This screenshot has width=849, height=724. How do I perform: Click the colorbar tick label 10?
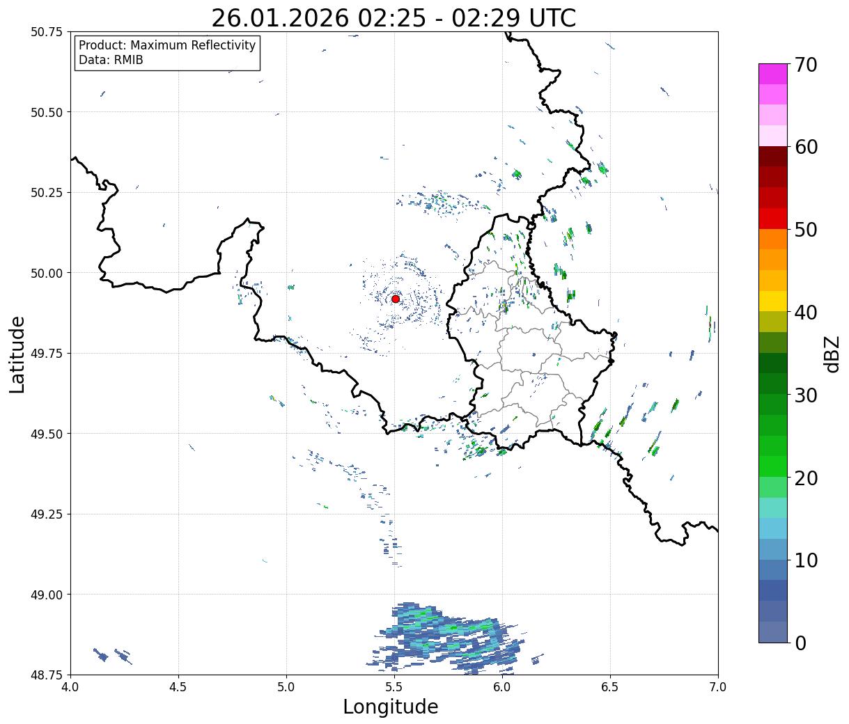806,560
